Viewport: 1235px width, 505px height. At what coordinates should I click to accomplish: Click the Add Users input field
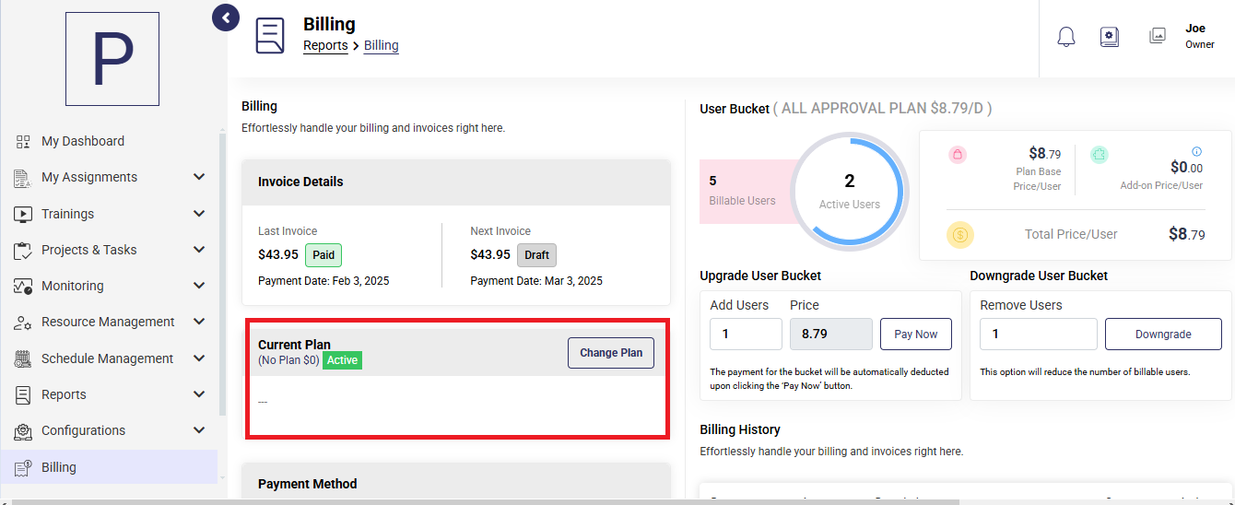coord(746,335)
